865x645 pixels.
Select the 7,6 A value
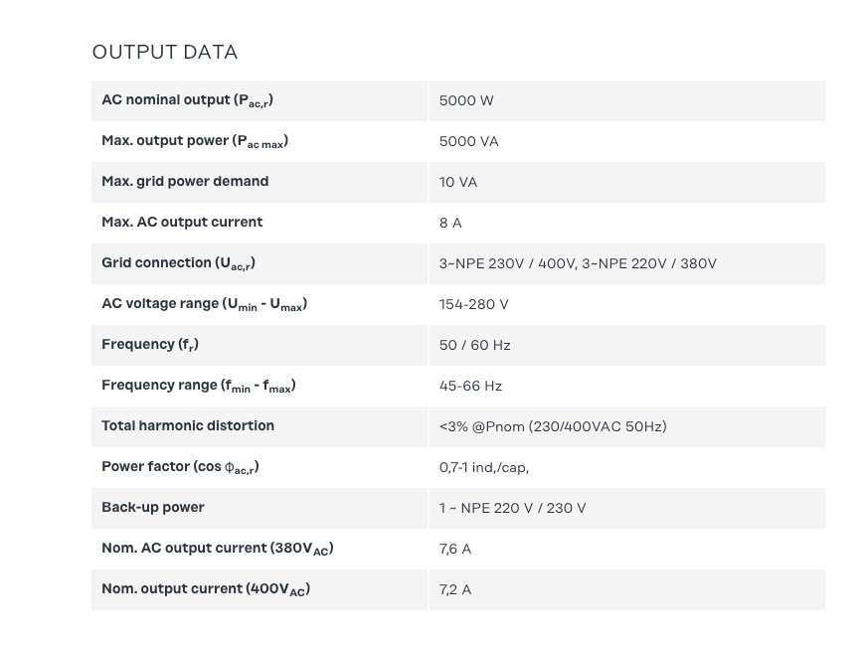coord(455,549)
